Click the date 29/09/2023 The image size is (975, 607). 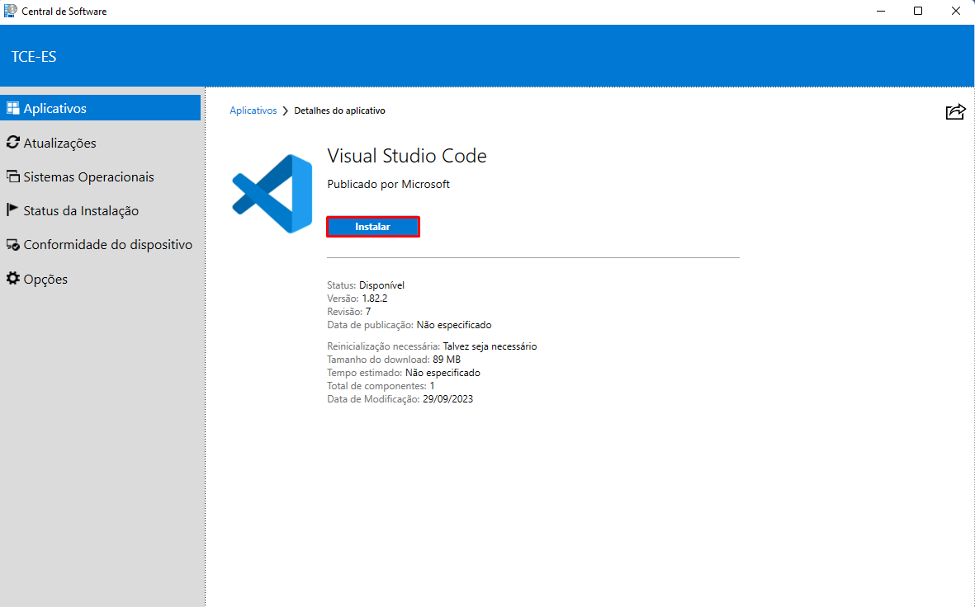(447, 399)
